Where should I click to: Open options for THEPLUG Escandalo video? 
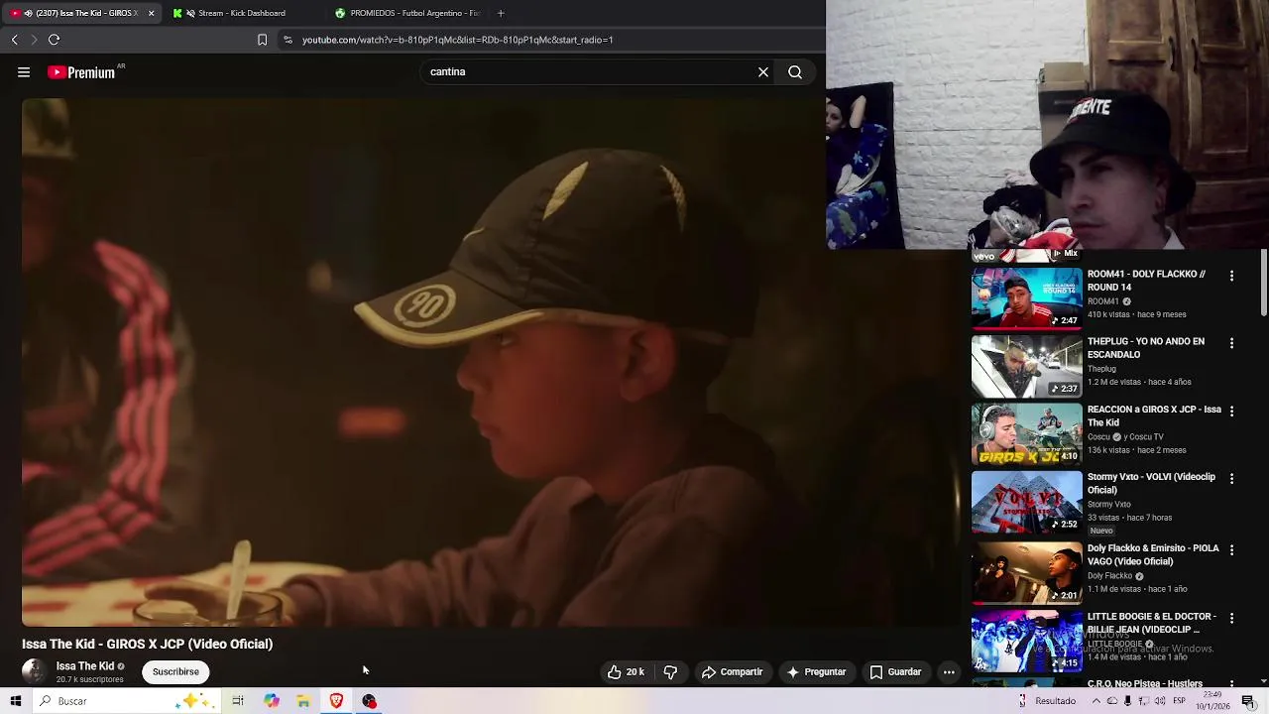tap(1231, 343)
